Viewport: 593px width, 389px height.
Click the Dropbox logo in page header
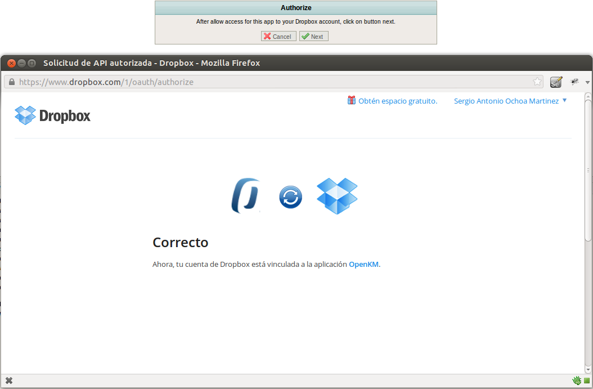point(52,115)
